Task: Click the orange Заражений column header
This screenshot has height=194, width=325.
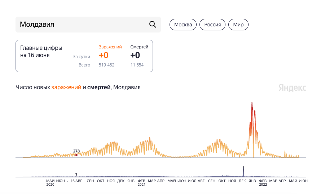Action: (x=110, y=47)
